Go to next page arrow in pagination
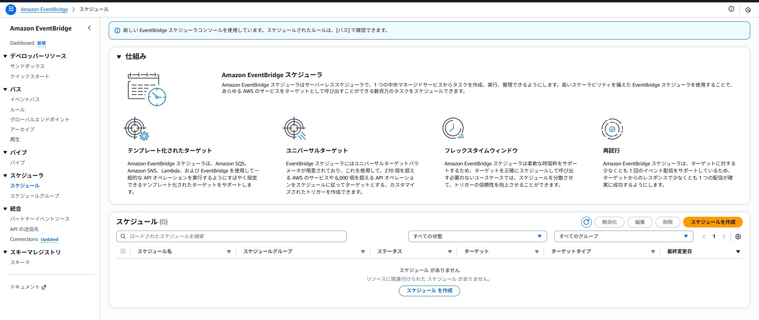This screenshot has width=759, height=320. click(x=724, y=237)
